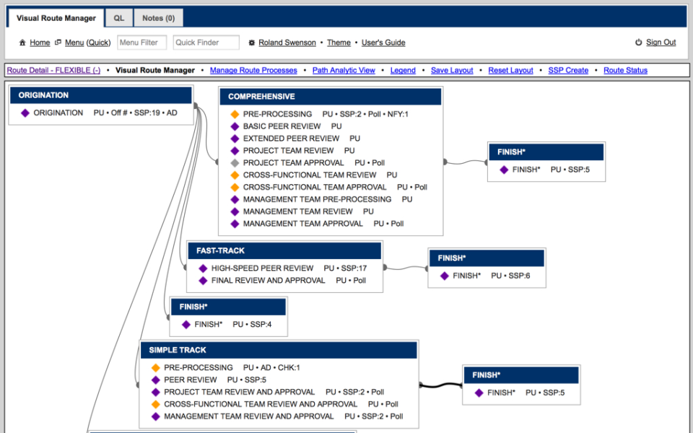Image resolution: width=693 pixels, height=433 pixels.
Task: Open the (Quick) menu link
Action: tap(98, 43)
